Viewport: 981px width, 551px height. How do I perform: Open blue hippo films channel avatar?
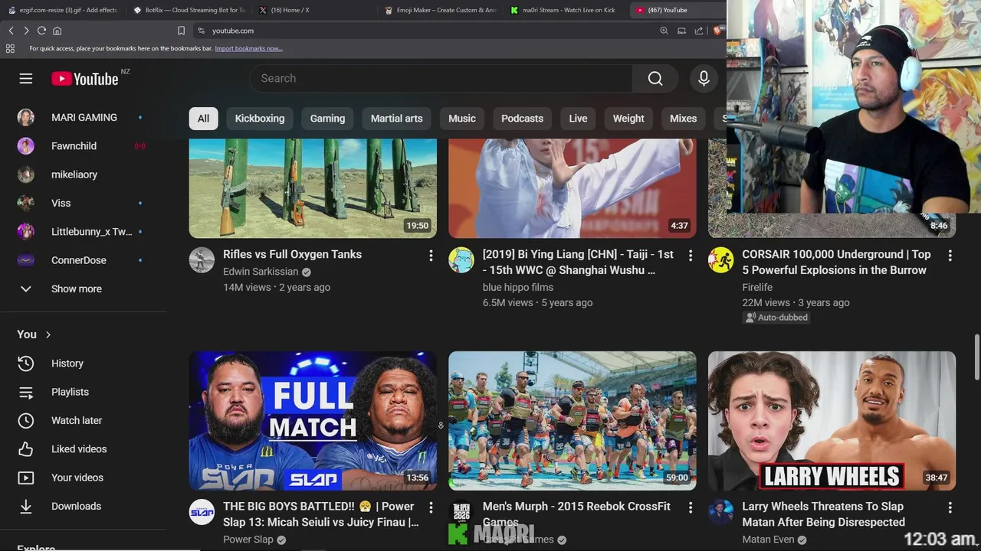tap(461, 260)
